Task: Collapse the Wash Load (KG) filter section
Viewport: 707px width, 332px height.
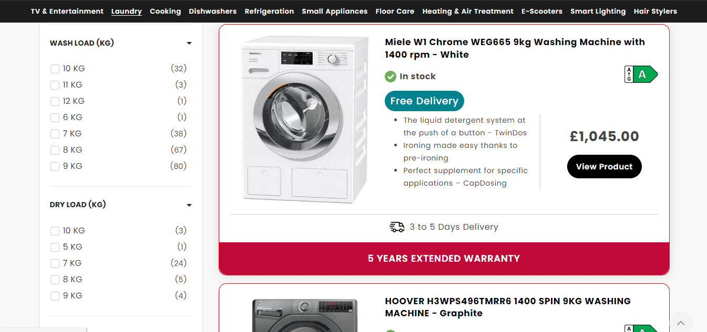Action: (189, 44)
